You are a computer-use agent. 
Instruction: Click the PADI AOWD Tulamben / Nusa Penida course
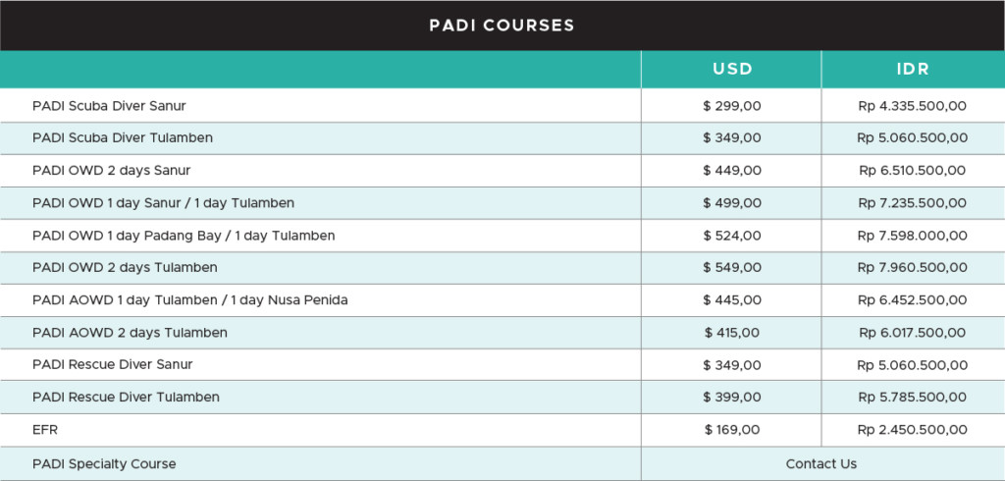pyautogui.click(x=189, y=300)
